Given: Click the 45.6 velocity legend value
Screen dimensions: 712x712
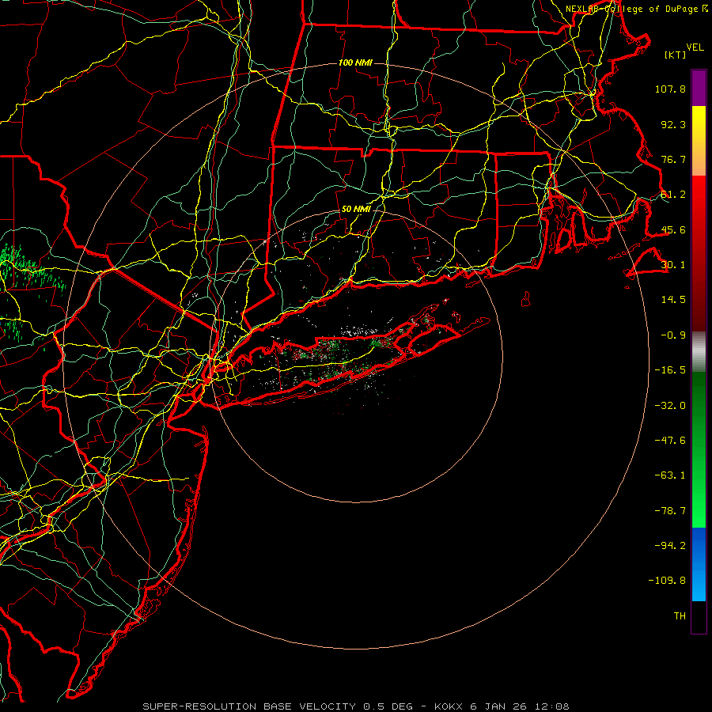Looking at the screenshot, I should pos(673,229).
